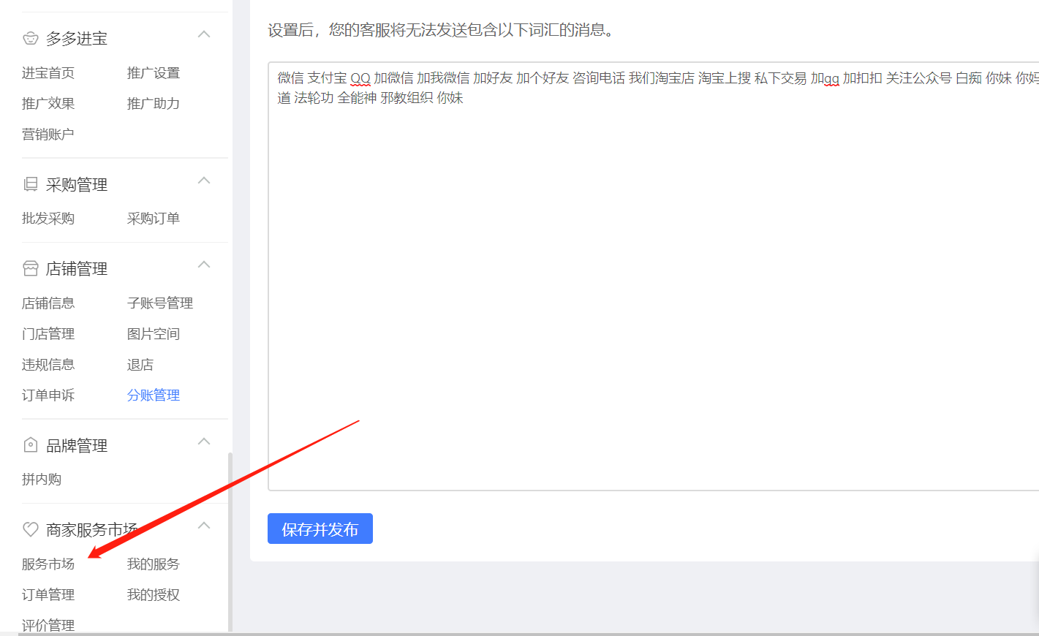Open the 子账号管理 menu item
1039x636 pixels.
(x=160, y=303)
